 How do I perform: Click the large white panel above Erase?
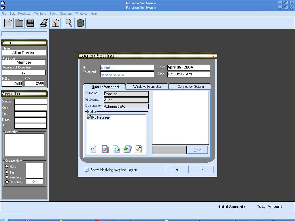(x=180, y=118)
